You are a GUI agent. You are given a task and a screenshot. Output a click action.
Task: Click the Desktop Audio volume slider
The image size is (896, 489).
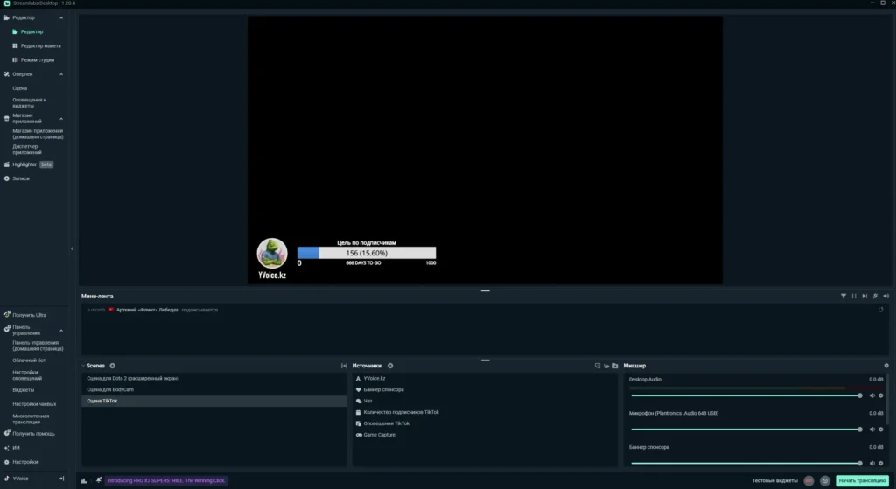744,395
